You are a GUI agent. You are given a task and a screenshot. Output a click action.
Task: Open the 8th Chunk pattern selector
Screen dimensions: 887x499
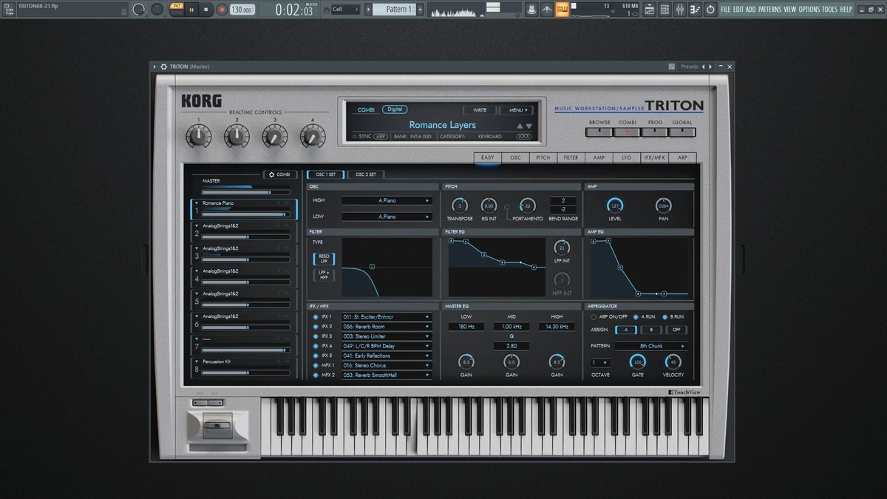[x=650, y=346]
